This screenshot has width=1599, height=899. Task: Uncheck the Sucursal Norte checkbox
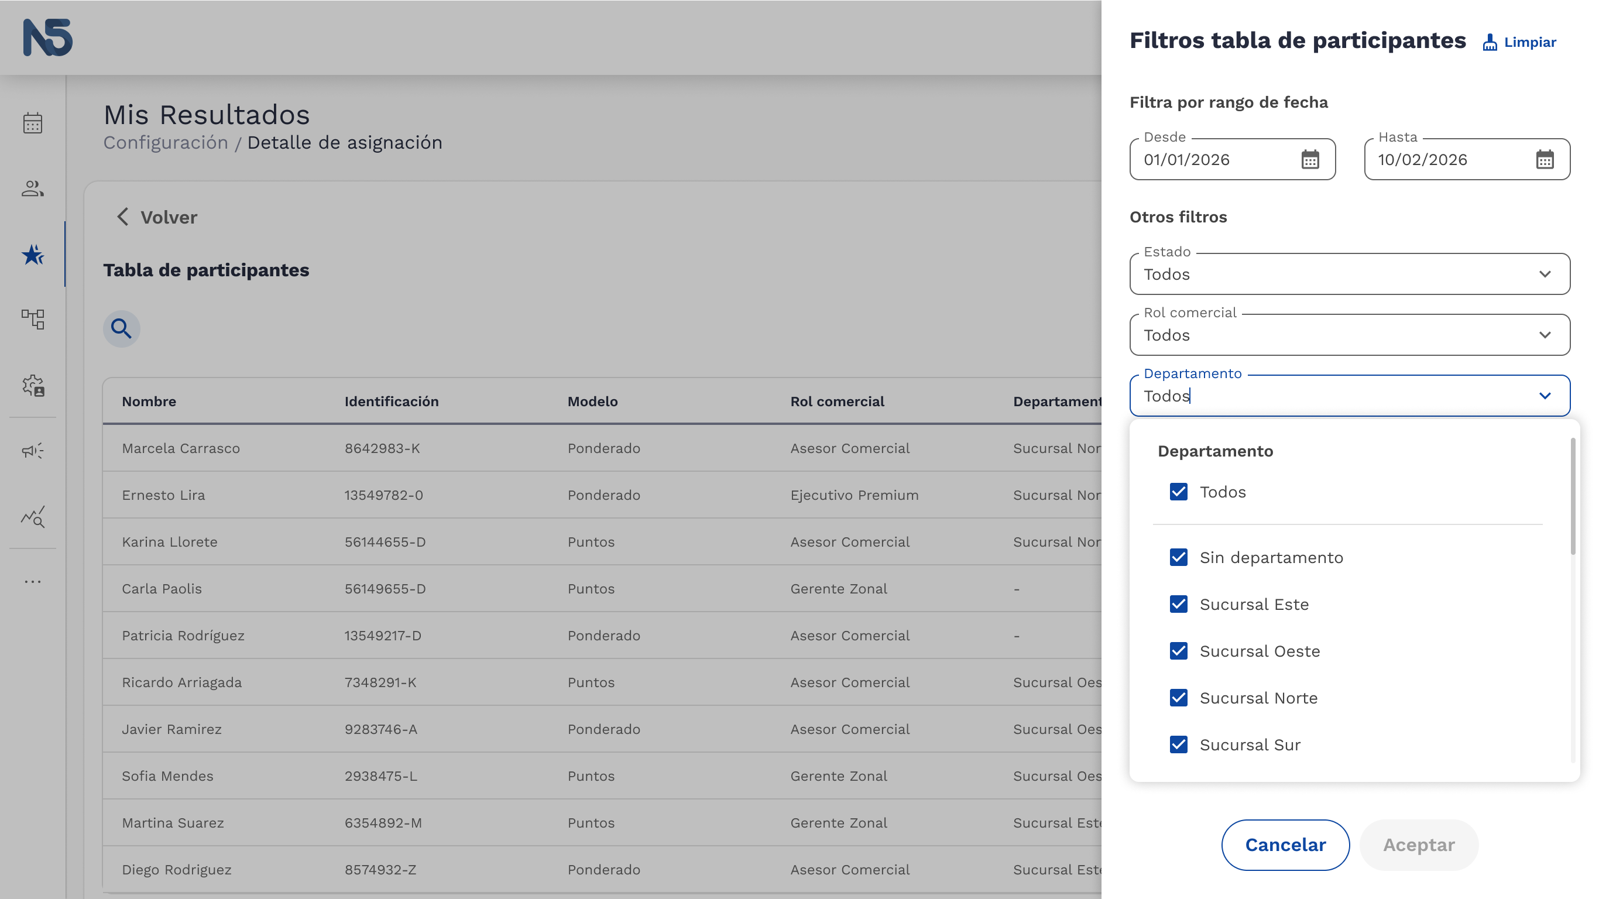[x=1178, y=698]
